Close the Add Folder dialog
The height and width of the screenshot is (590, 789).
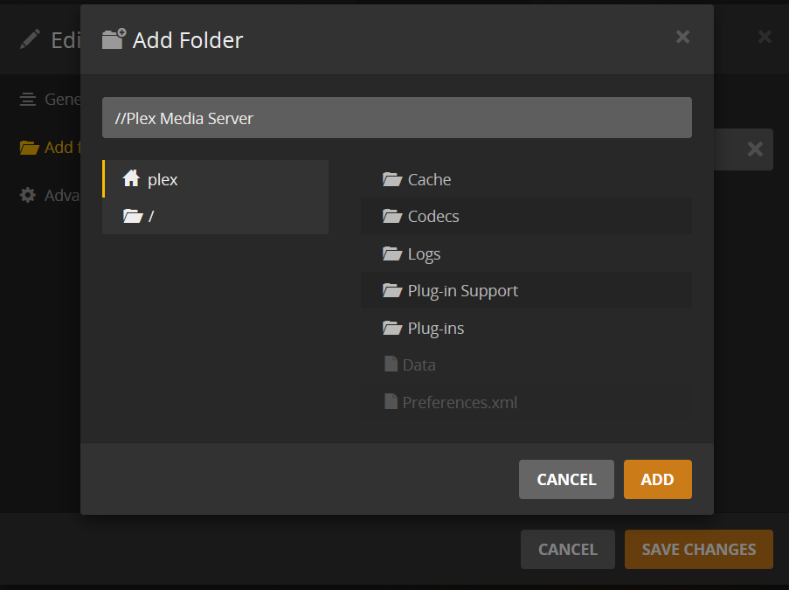point(682,37)
